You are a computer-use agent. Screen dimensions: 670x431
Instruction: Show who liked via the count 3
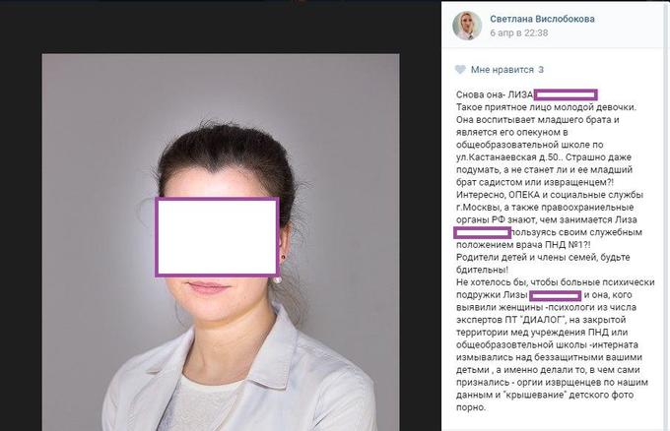click(541, 70)
